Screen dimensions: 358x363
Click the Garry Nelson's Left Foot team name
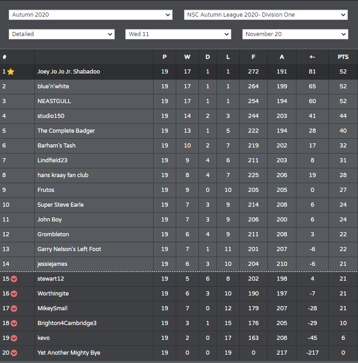click(69, 249)
